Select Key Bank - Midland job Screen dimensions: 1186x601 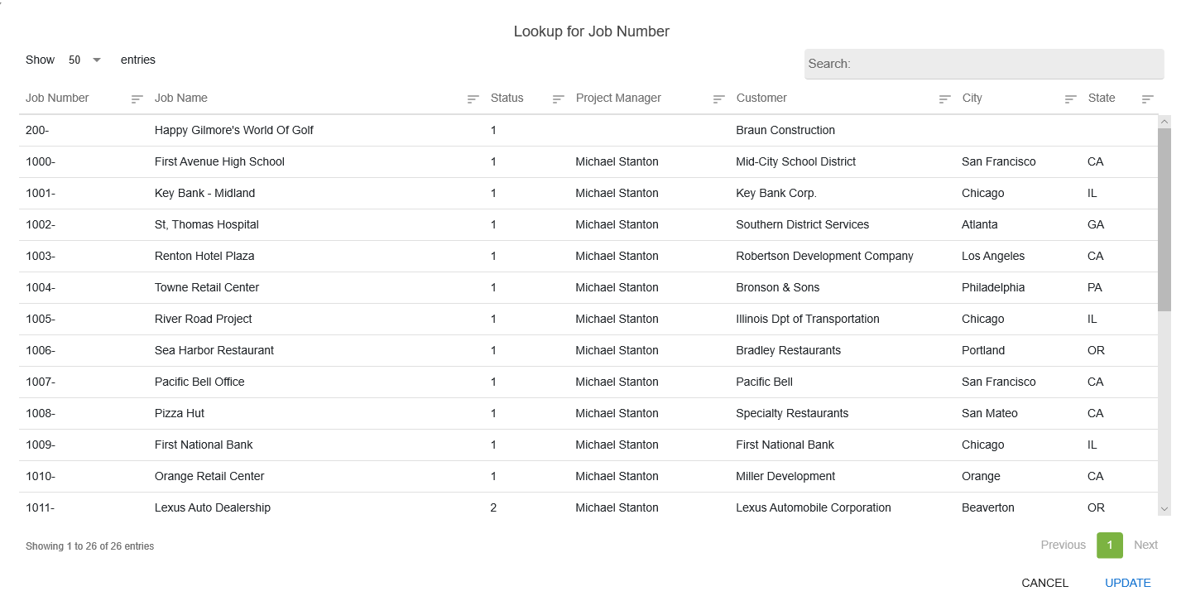[204, 193]
